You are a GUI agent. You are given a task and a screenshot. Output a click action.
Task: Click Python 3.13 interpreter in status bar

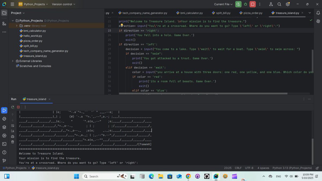coord(292,168)
